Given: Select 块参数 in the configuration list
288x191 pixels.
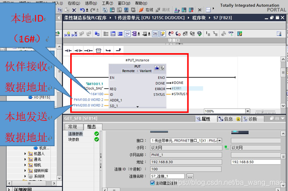Looking at the screenshot, I should [74, 139].
